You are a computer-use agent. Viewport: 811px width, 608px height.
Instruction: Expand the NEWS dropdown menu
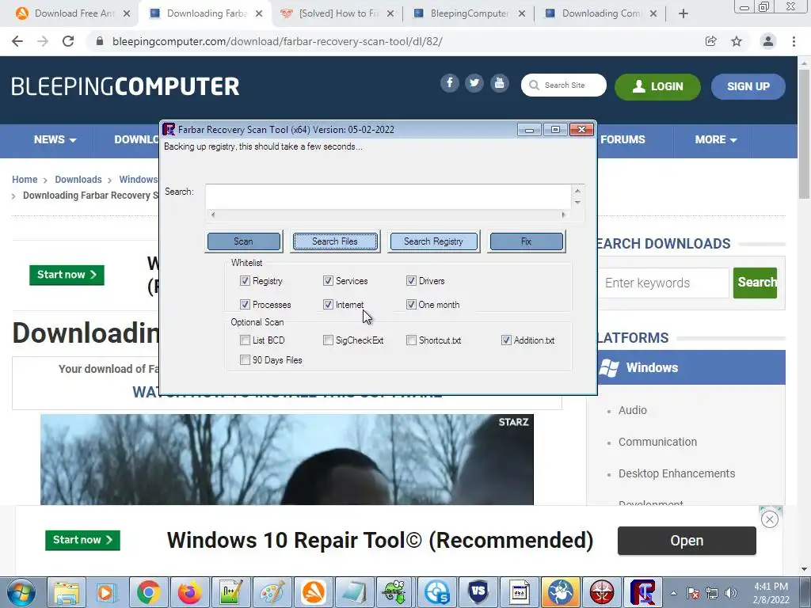pos(55,139)
